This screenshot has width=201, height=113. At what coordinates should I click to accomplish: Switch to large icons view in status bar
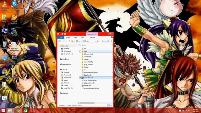click(111, 105)
